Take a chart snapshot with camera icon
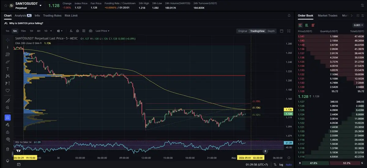The height and width of the screenshot is (168, 367). (x=91, y=31)
